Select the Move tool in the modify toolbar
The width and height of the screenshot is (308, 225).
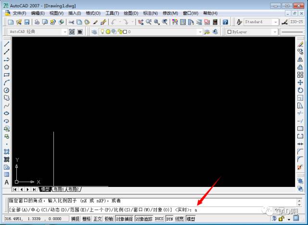pyautogui.click(x=300, y=82)
